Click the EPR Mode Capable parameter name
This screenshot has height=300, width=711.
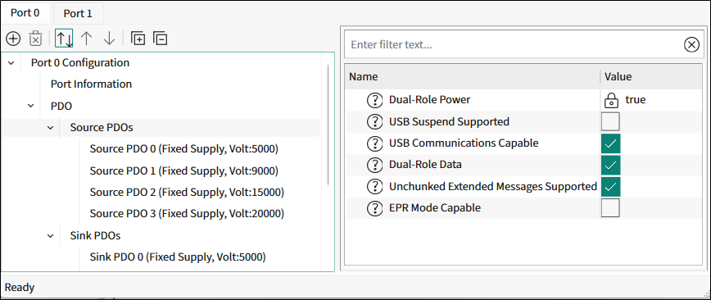tap(435, 208)
